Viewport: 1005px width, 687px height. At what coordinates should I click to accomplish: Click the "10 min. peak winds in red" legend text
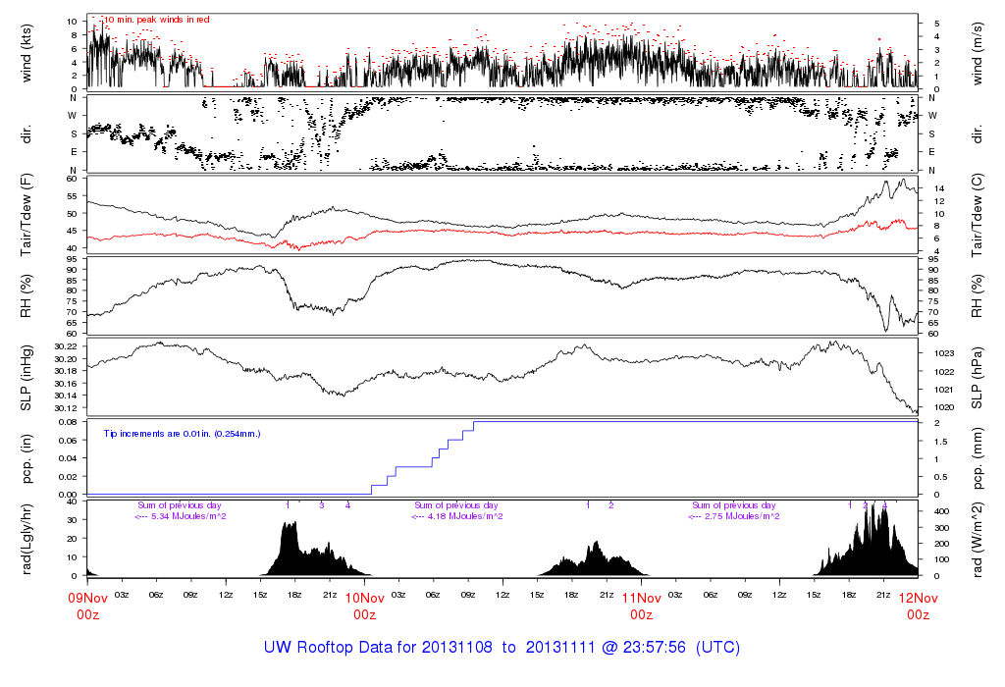157,20
